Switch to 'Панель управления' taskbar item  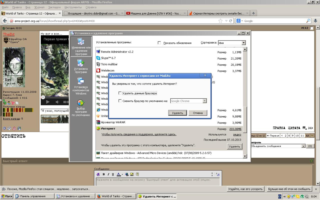[x=34, y=196]
